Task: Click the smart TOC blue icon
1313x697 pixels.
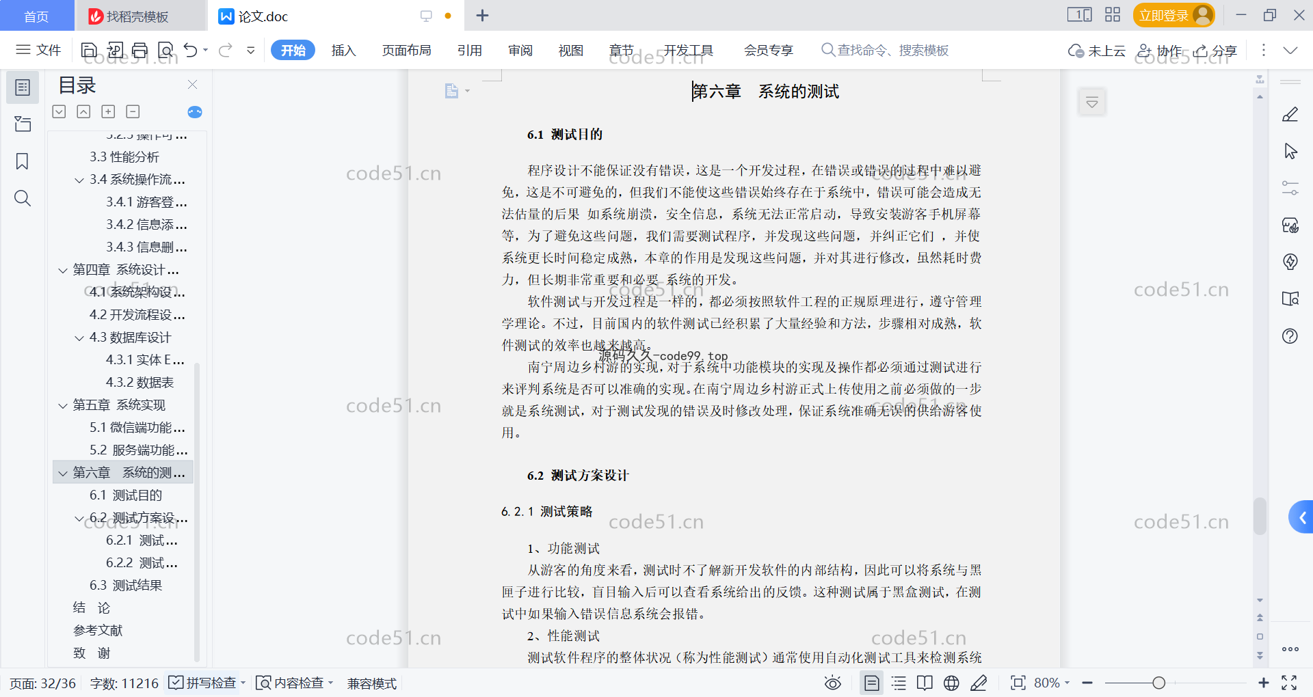Action: click(x=195, y=112)
